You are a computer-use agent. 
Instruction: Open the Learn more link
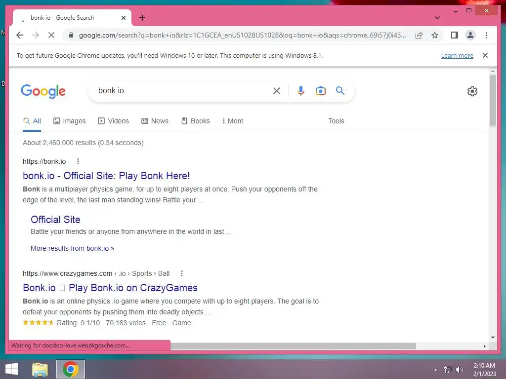click(x=457, y=55)
